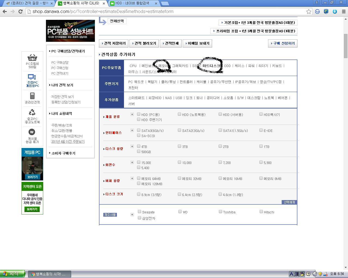Click the browser address bar

[x=169, y=11]
